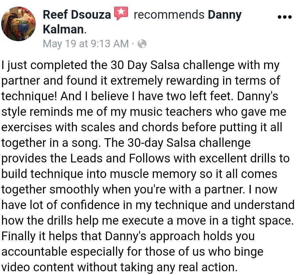Click the pink star recommendation badge

pos(121,13)
